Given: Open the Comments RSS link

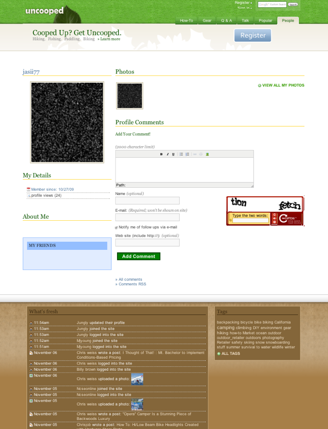Looking at the screenshot, I should (x=132, y=284).
